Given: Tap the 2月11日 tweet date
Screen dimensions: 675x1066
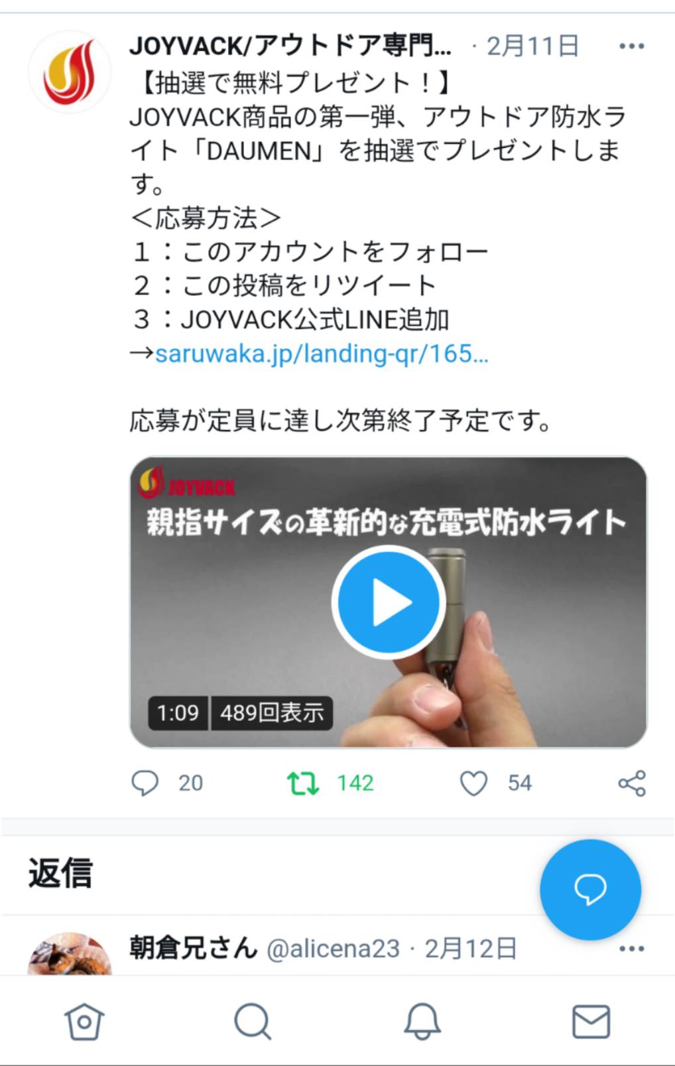Looking at the screenshot, I should pos(532,46).
